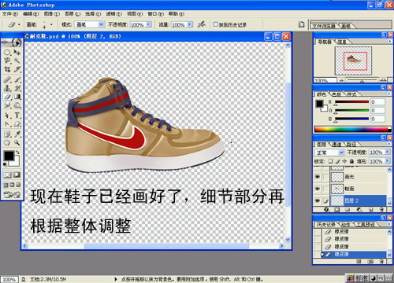Select the Crop tool
This screenshot has height=283, width=394.
(x=7, y=69)
